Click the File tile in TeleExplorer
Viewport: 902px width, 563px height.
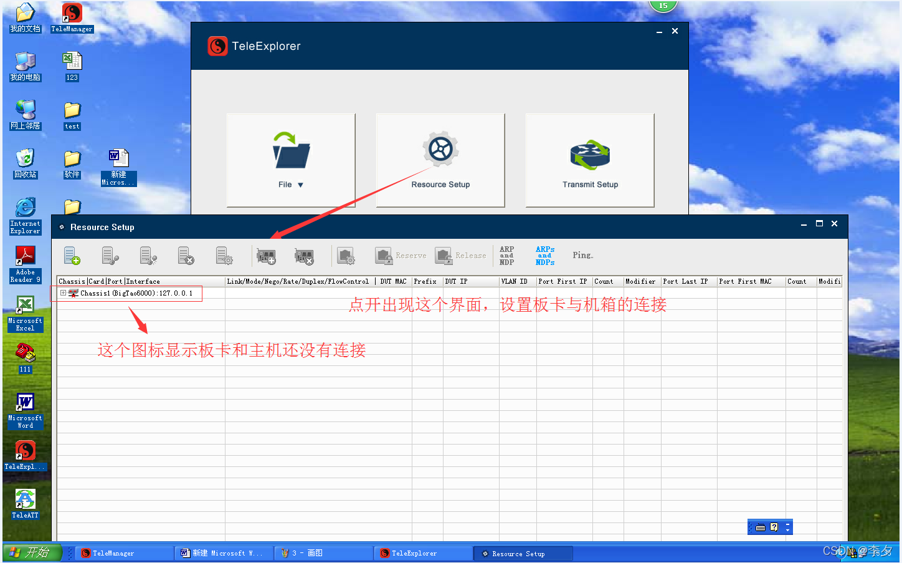click(x=291, y=160)
